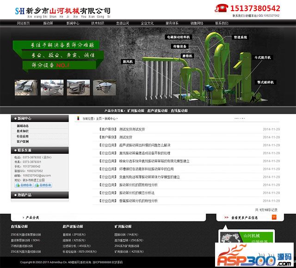
Task: Click the 山河机械 world map banner
Action: click(x=247, y=238)
